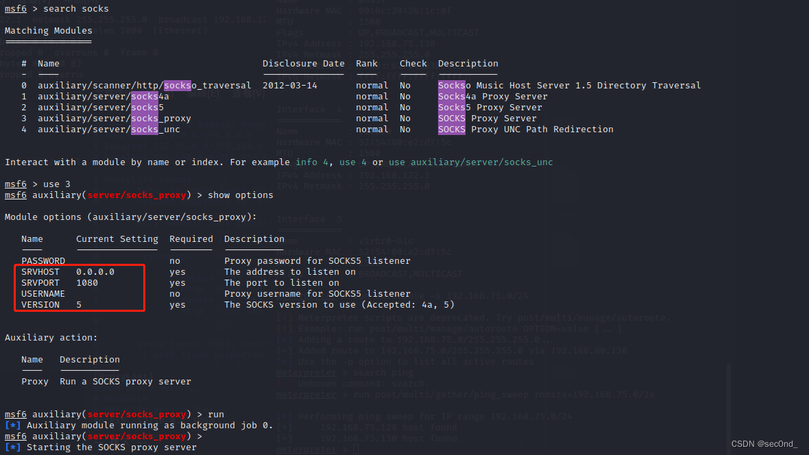The width and height of the screenshot is (809, 455).
Task: Click the 'use 3' command
Action: (57, 184)
